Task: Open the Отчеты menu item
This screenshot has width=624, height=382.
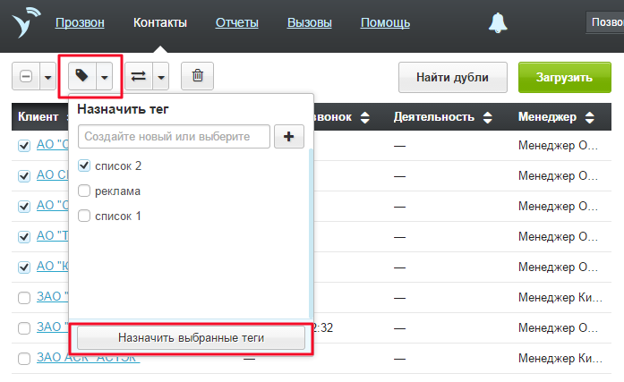Action: click(x=236, y=22)
